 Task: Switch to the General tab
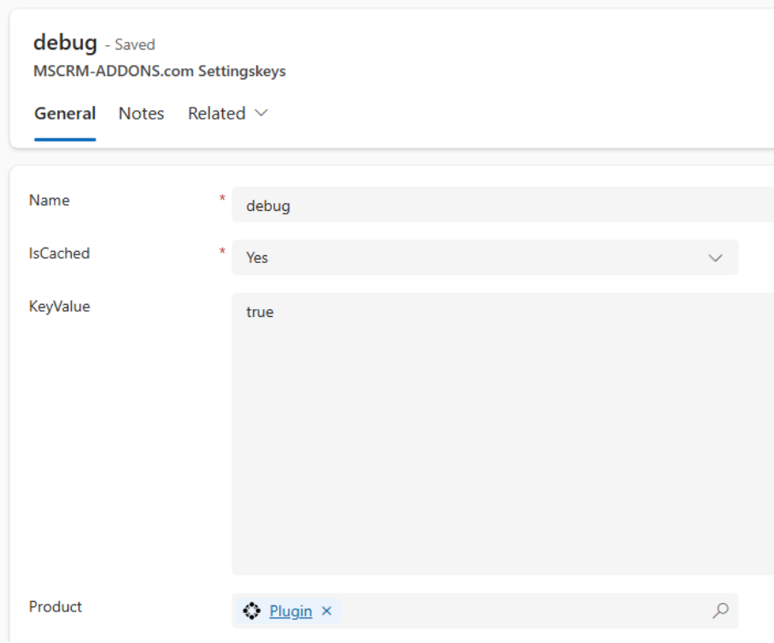pos(65,114)
